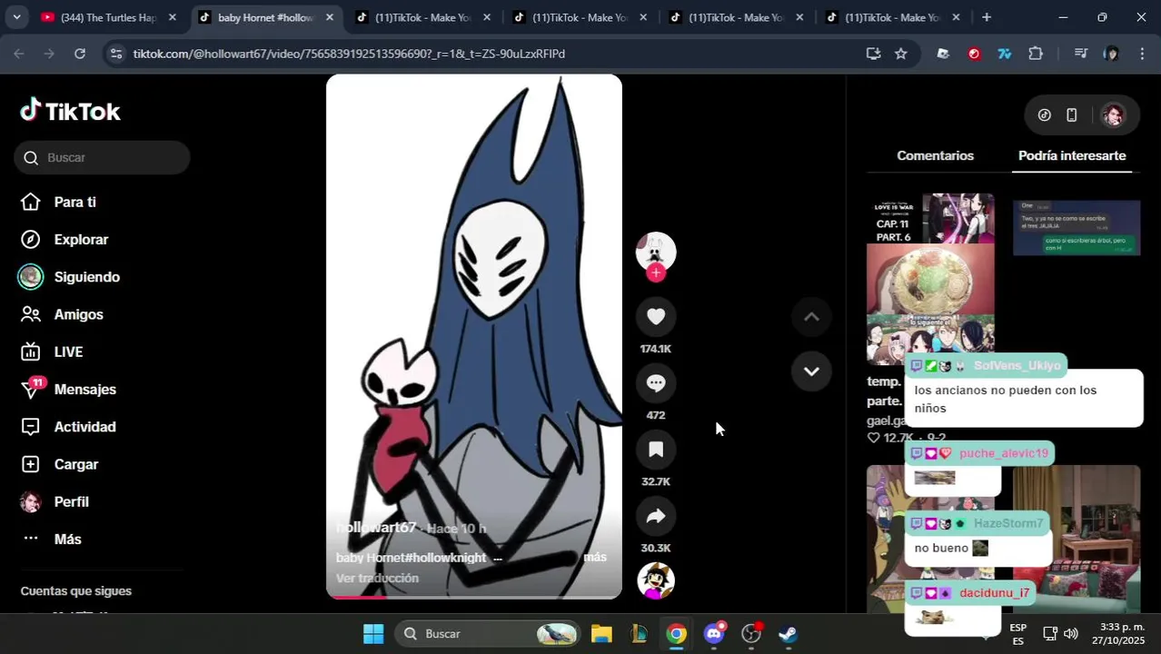Open League of Legends taskbar icon

coord(639,634)
